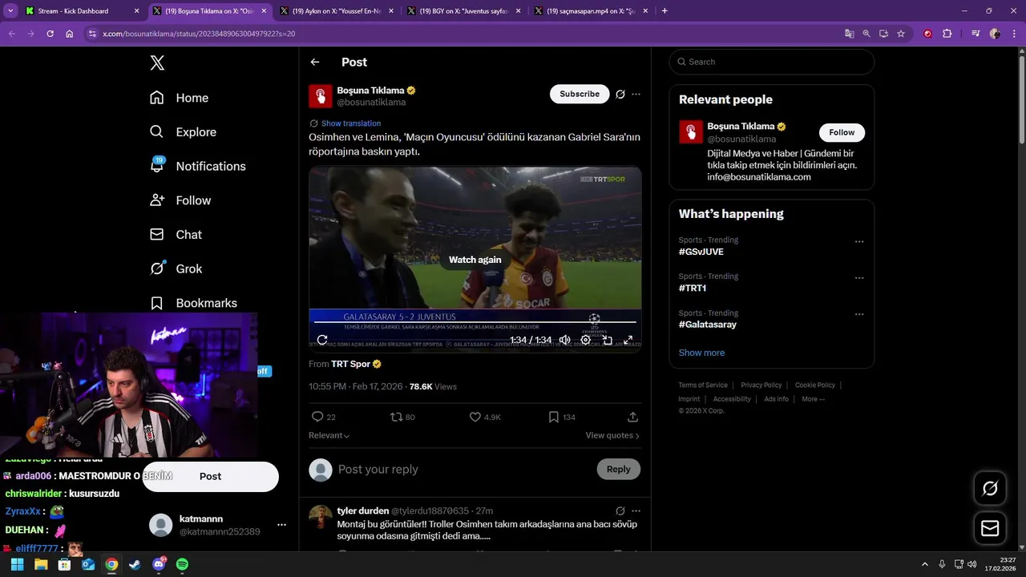Bookmark this post
1026x577 pixels.
[x=554, y=417]
